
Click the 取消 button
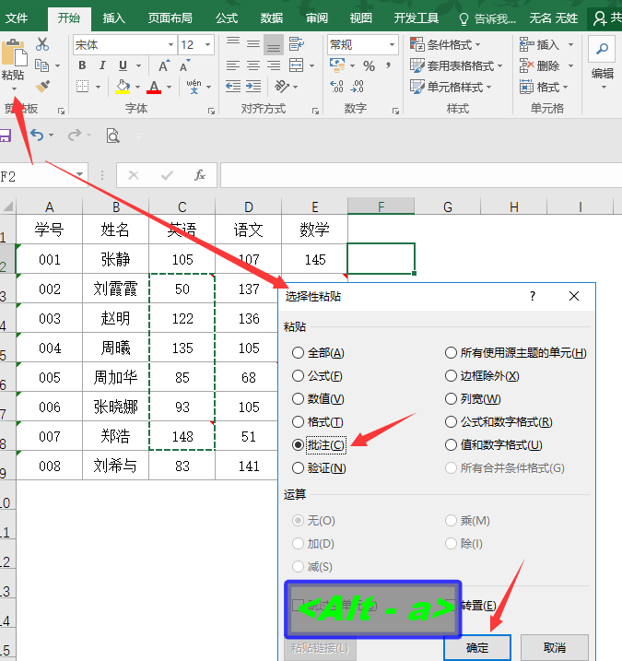[x=554, y=647]
